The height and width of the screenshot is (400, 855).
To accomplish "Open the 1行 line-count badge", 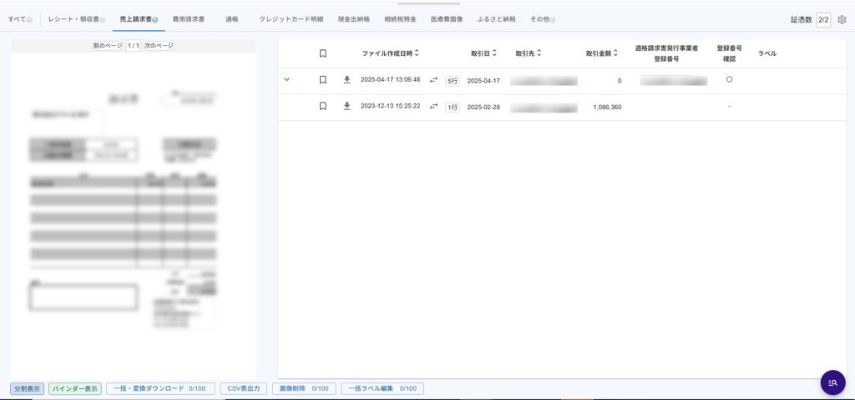I will click(x=452, y=107).
